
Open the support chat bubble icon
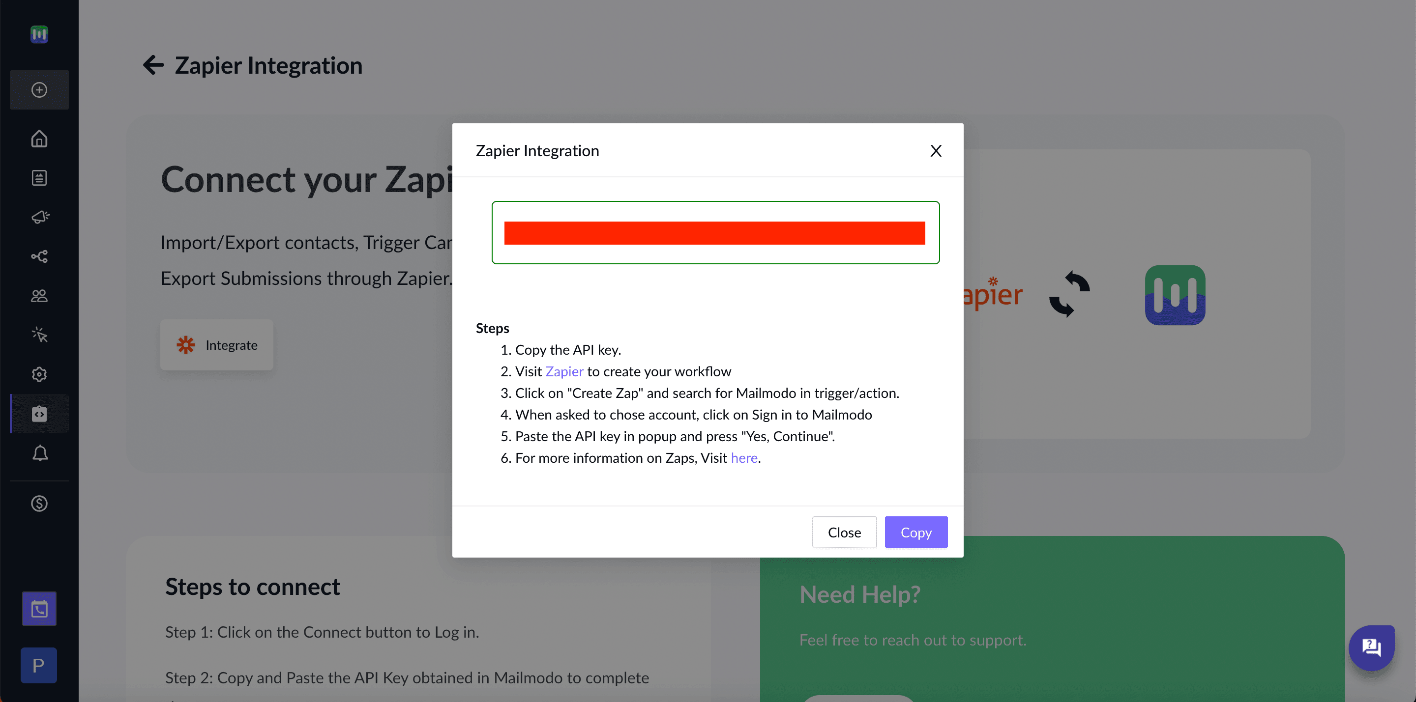pos(1372,647)
